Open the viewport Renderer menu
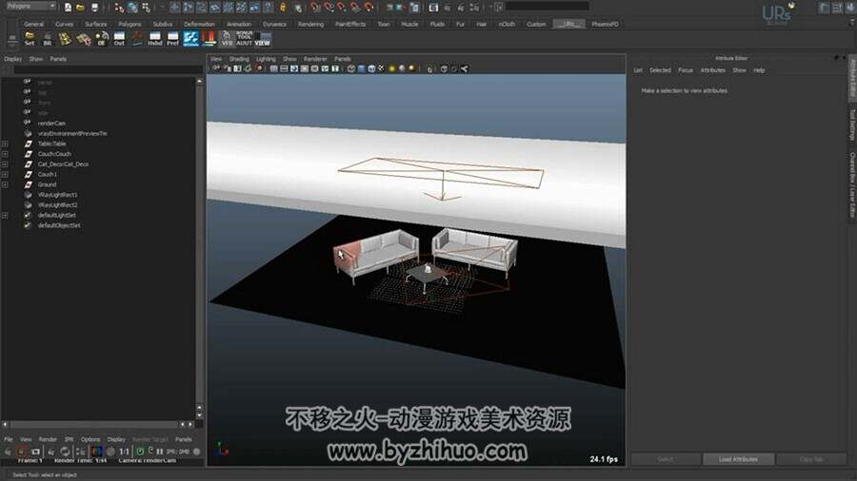 (315, 59)
